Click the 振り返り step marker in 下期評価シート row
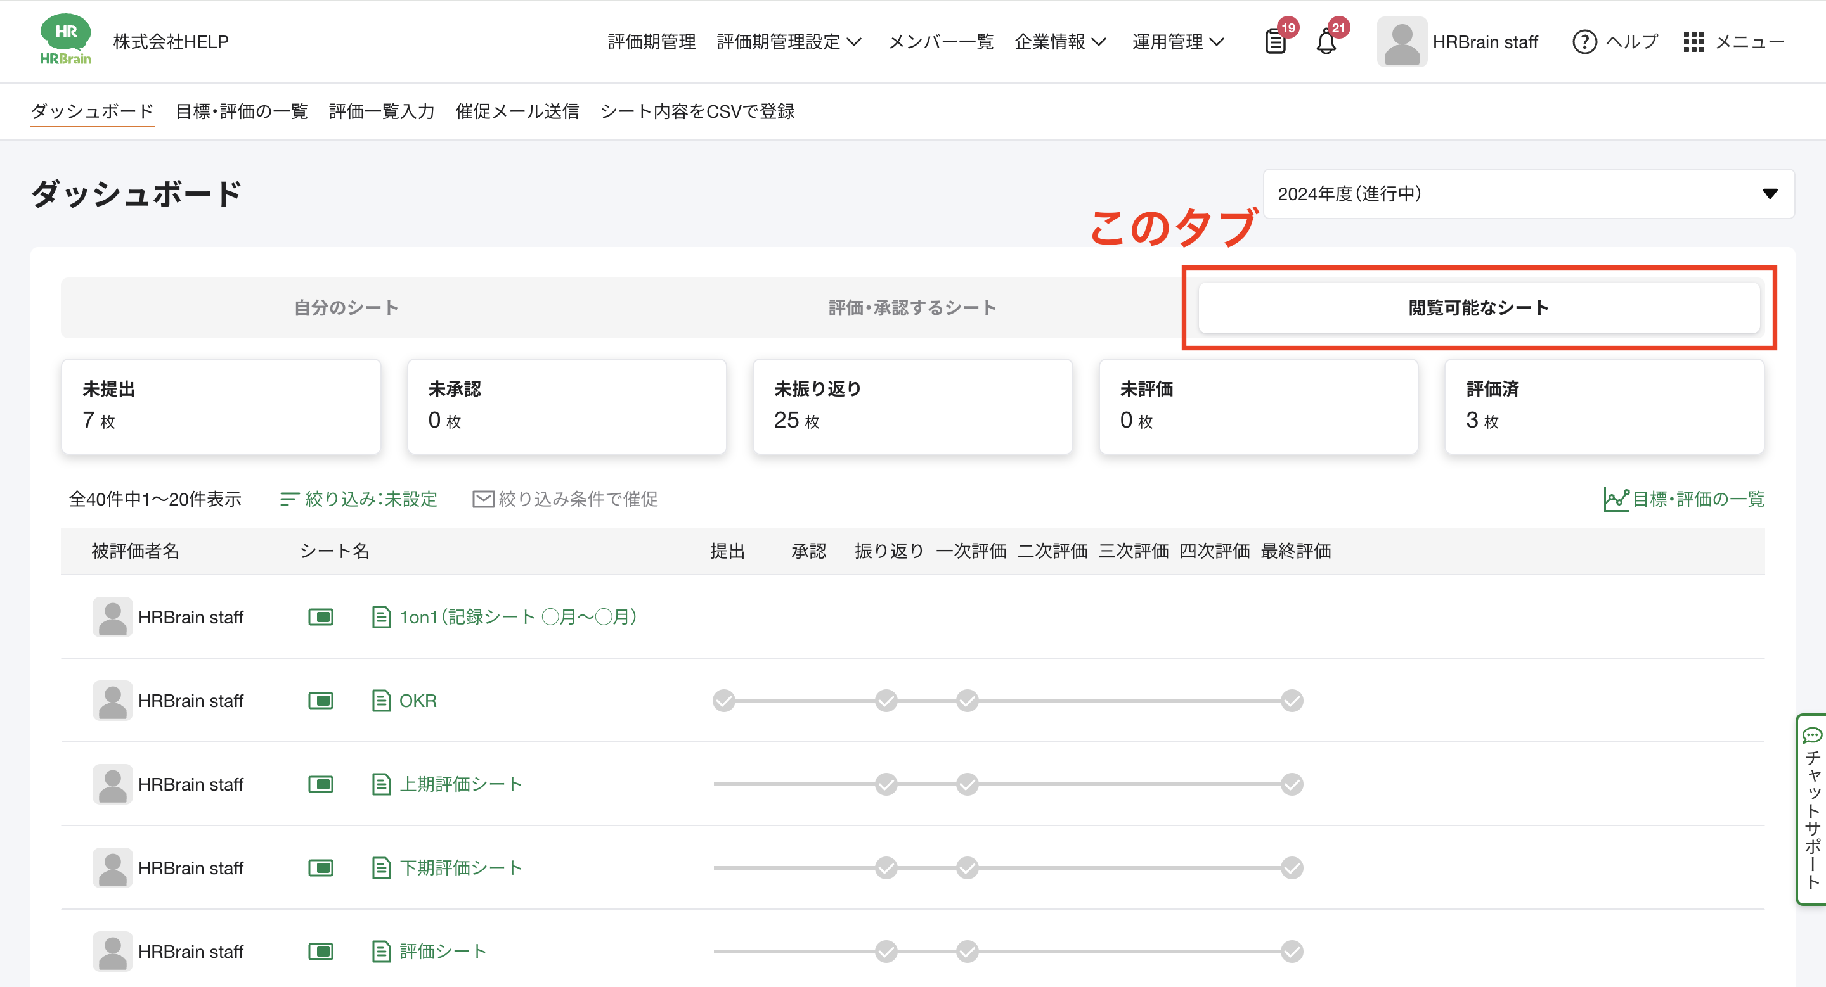 [886, 867]
